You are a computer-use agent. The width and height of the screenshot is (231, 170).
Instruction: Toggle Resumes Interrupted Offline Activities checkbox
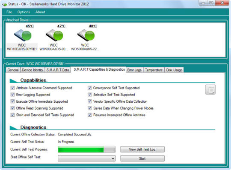point(89,115)
